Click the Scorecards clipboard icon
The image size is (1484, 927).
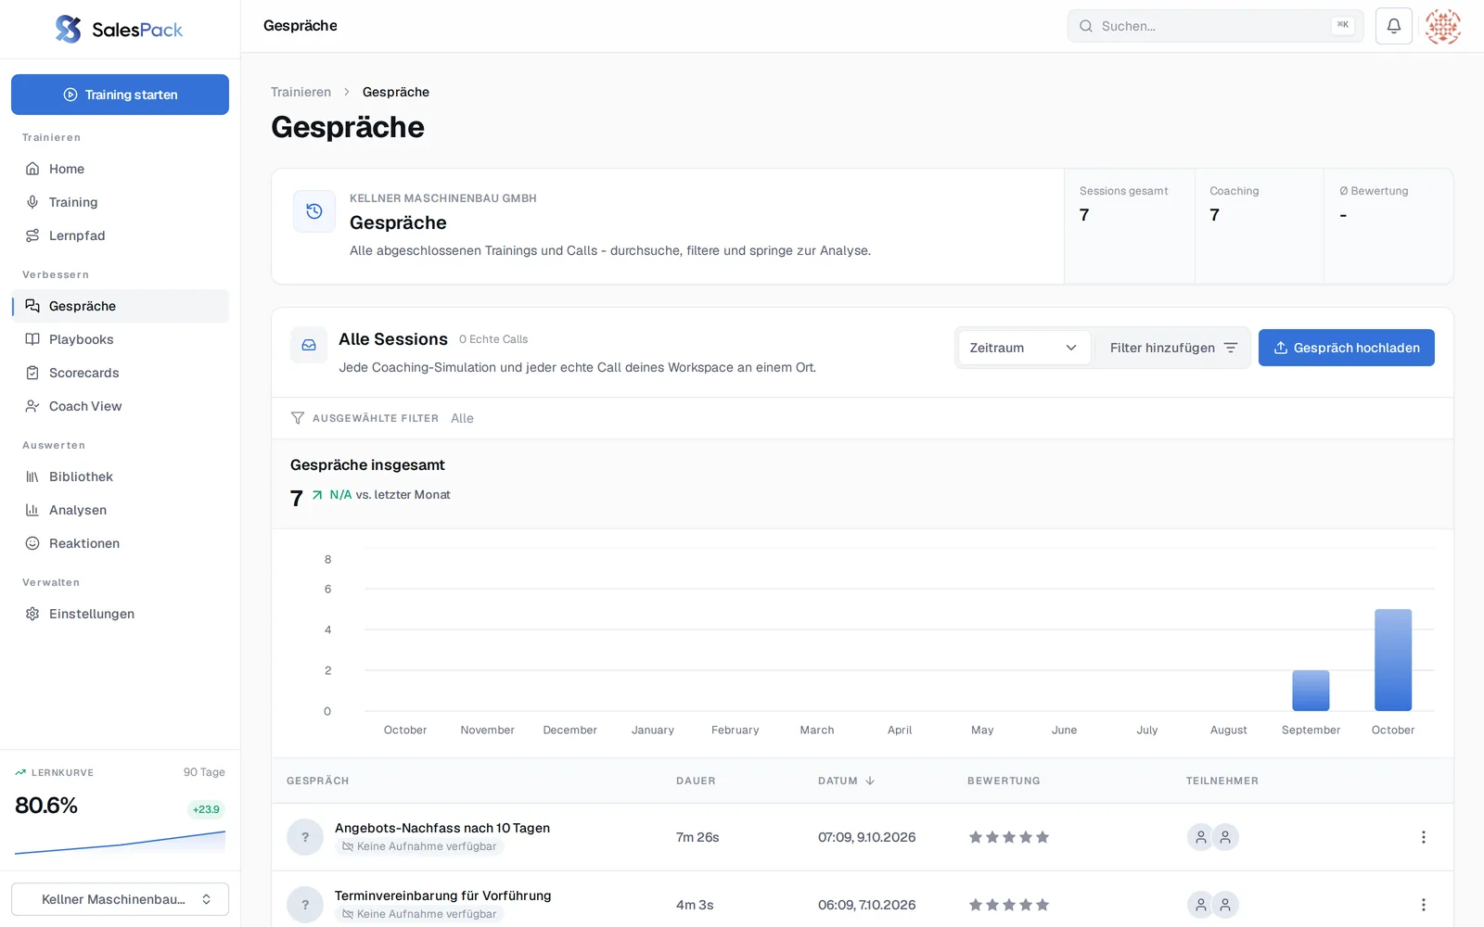pos(32,373)
